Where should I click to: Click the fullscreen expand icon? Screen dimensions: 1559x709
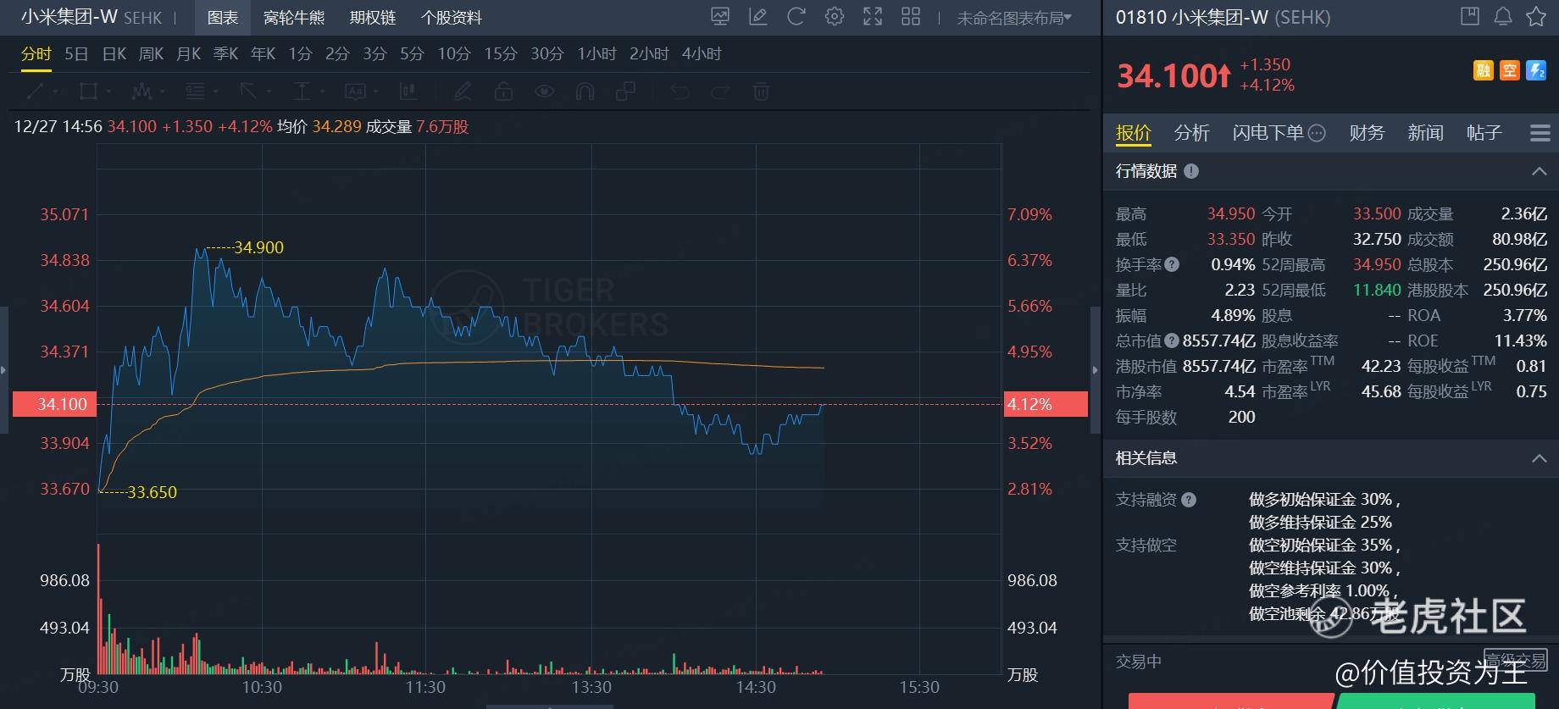point(873,17)
